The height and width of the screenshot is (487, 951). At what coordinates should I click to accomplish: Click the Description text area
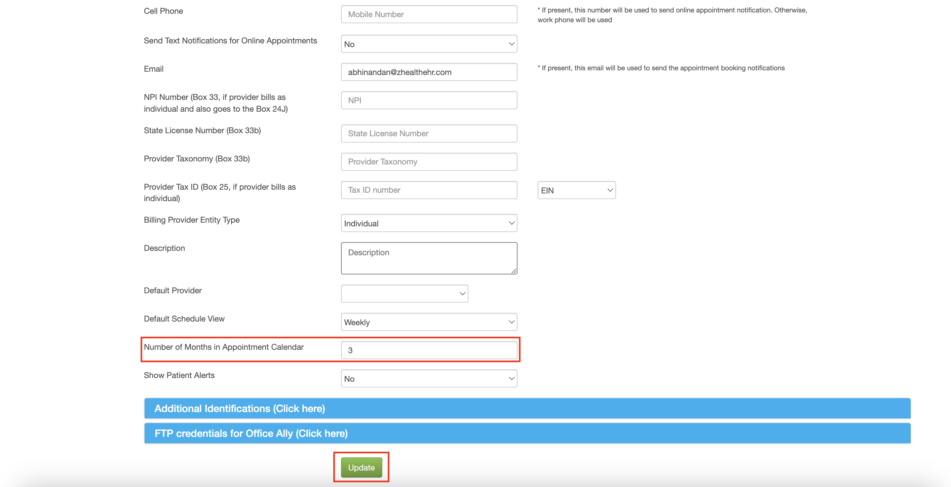coord(429,258)
